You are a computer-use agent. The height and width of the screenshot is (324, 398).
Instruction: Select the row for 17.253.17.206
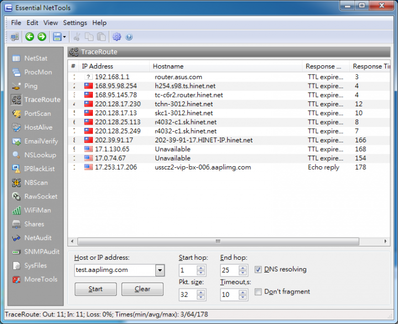coord(229,167)
